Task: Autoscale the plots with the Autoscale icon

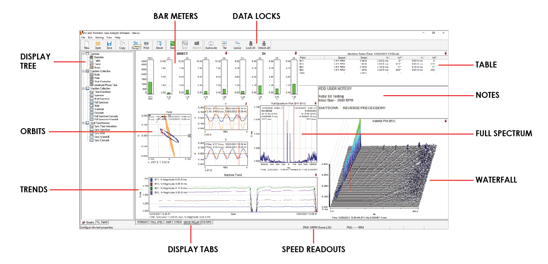Action: pyautogui.click(x=211, y=45)
